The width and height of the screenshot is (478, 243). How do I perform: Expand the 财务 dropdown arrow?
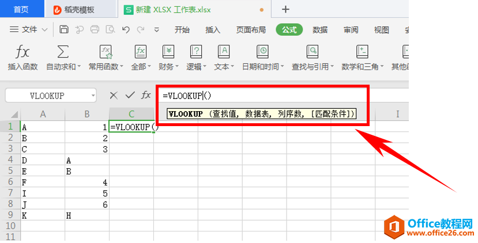[x=176, y=66]
